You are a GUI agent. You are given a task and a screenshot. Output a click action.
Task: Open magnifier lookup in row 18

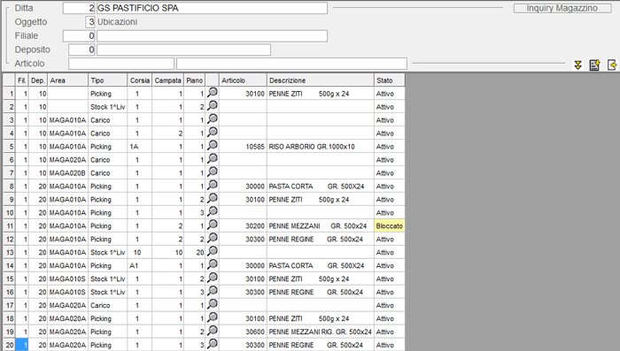[x=213, y=317]
